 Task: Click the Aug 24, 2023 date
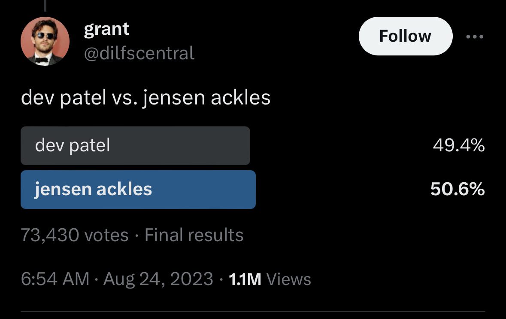158,279
